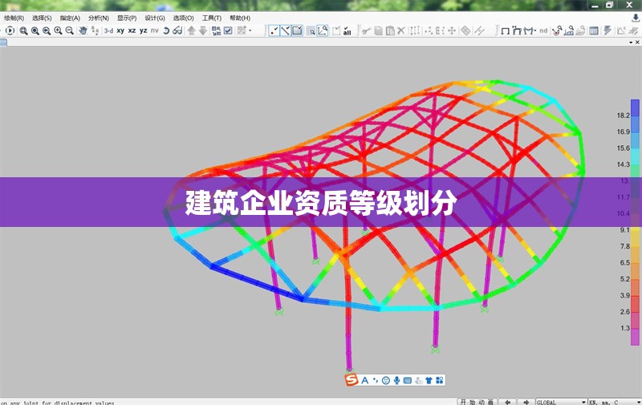Click the 开始动画 start animation button
Viewport: 642px width, 405px height.
point(477,402)
